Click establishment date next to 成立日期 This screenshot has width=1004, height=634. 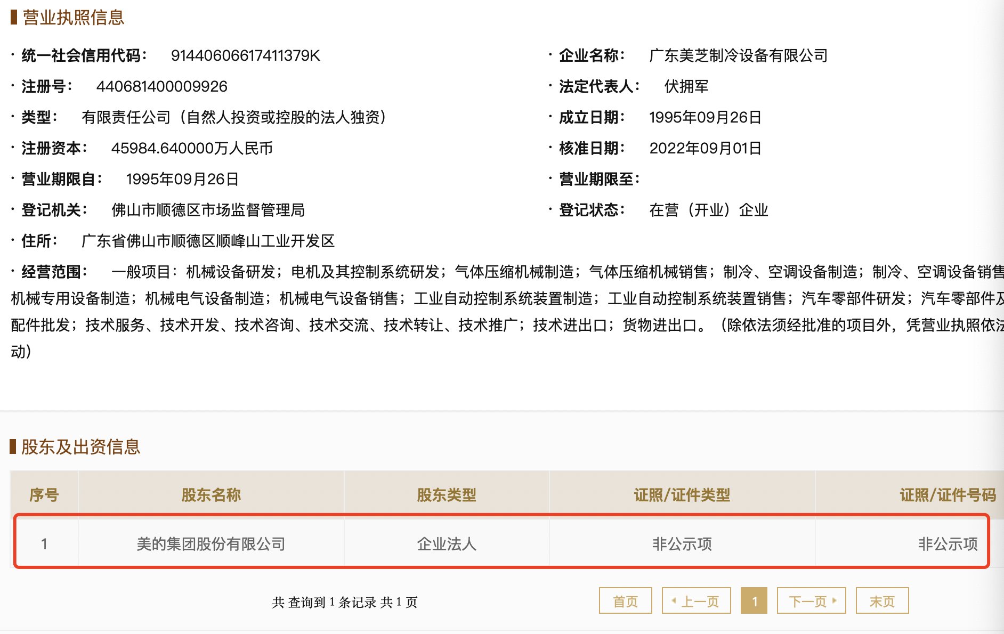tap(705, 117)
